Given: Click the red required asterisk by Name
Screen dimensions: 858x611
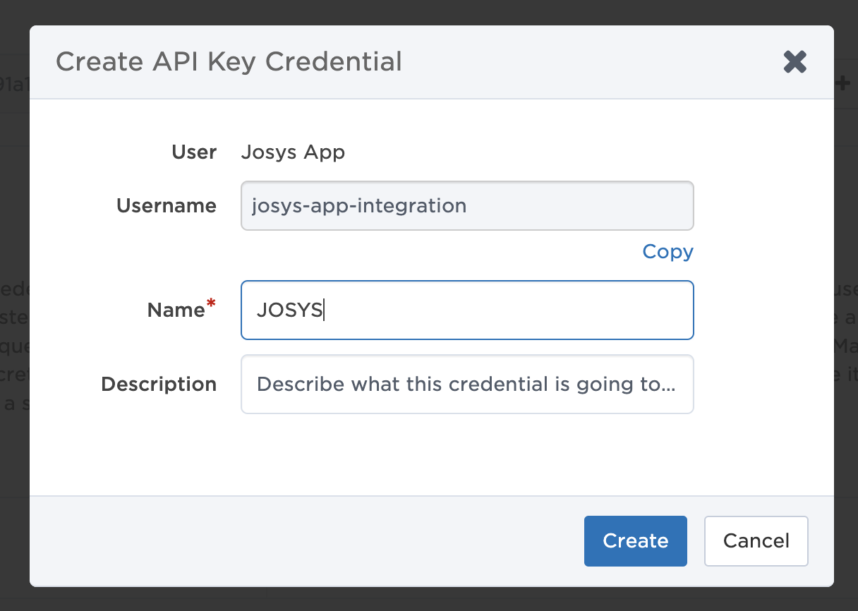Looking at the screenshot, I should tap(210, 304).
